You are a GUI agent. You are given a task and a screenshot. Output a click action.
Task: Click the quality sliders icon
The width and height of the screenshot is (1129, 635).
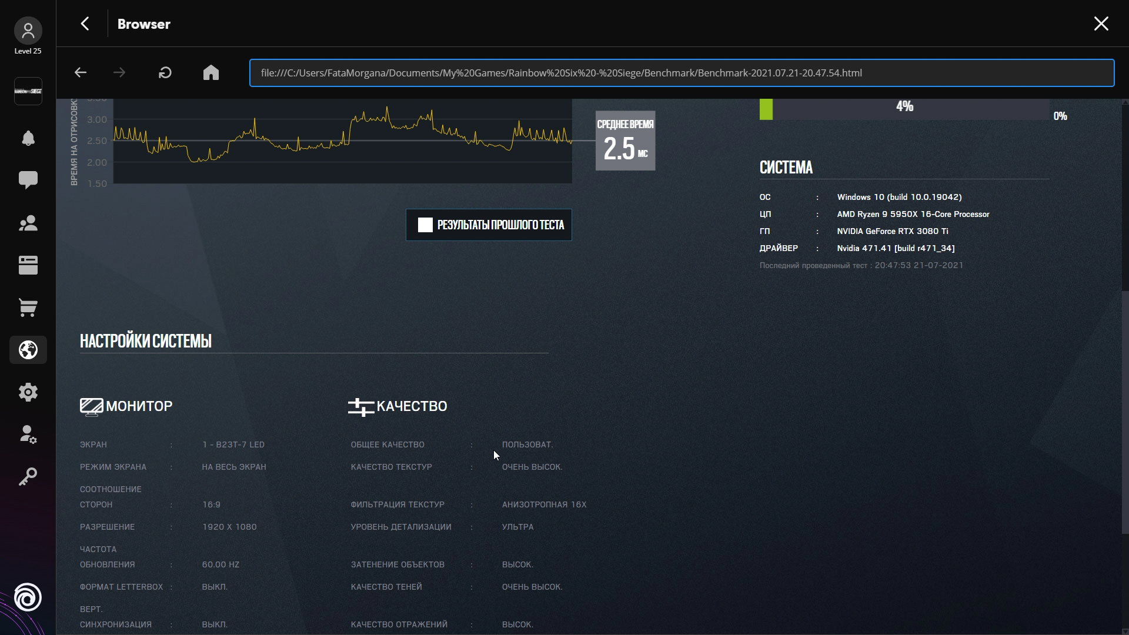point(361,407)
